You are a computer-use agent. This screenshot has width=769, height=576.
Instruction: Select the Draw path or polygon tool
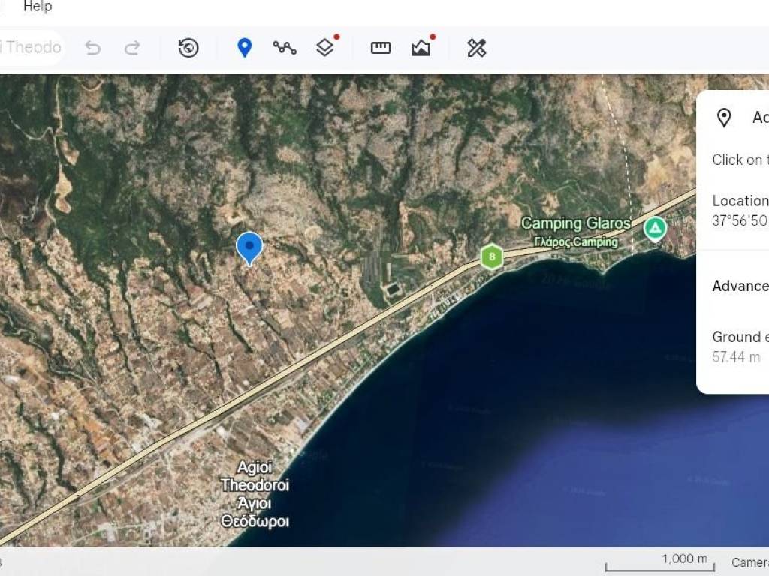(x=285, y=48)
